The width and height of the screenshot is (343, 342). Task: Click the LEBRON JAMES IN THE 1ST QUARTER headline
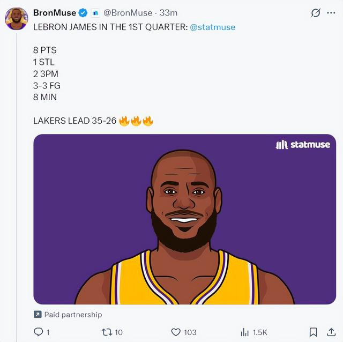[x=110, y=27]
